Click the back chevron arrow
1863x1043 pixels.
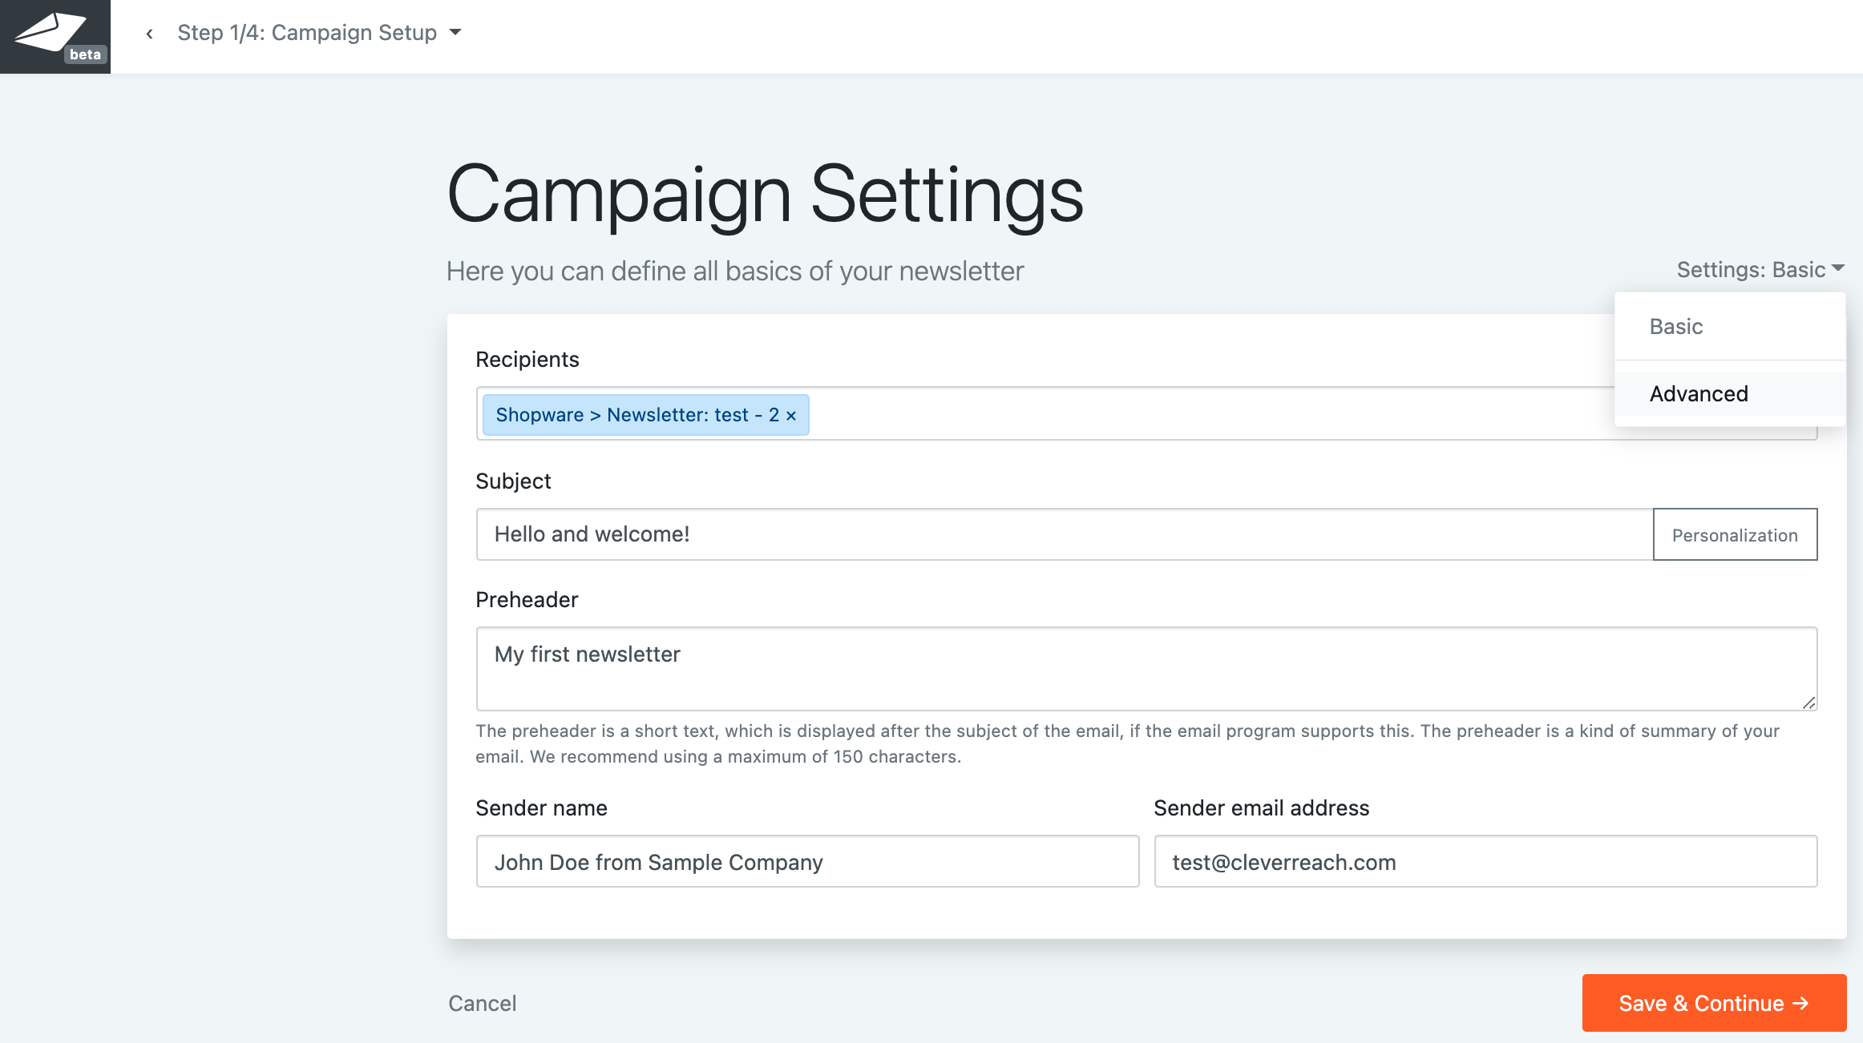point(149,34)
